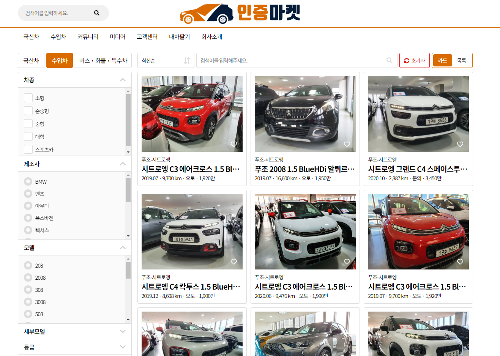Select model 508 radio button
This screenshot has width=500, height=356.
coord(28,314)
